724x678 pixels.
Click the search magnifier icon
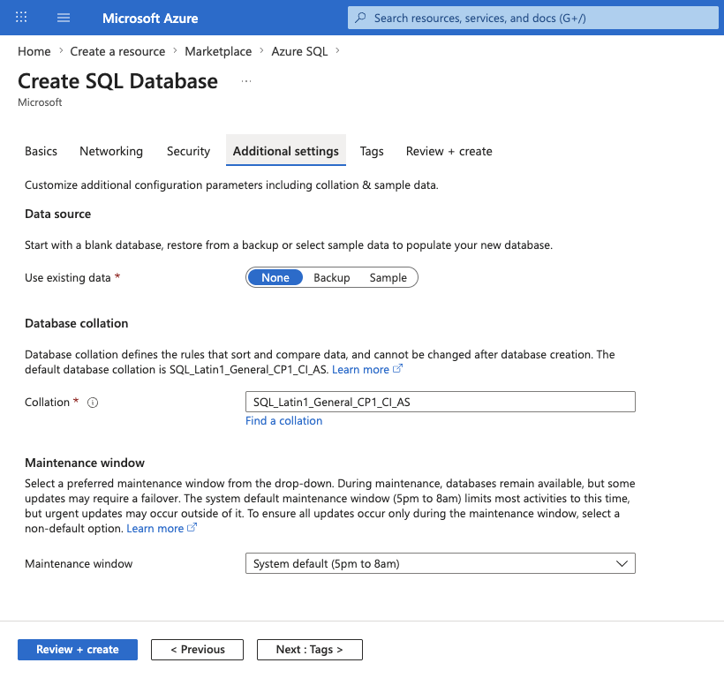point(360,18)
